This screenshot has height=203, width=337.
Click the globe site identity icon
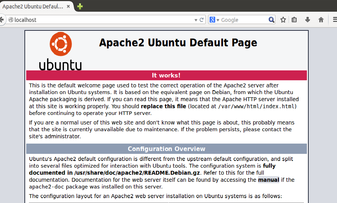[11, 20]
